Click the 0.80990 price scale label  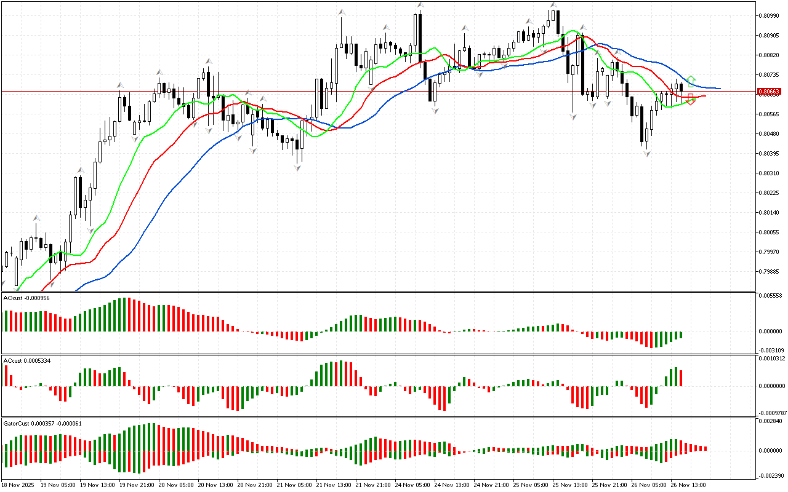point(769,15)
